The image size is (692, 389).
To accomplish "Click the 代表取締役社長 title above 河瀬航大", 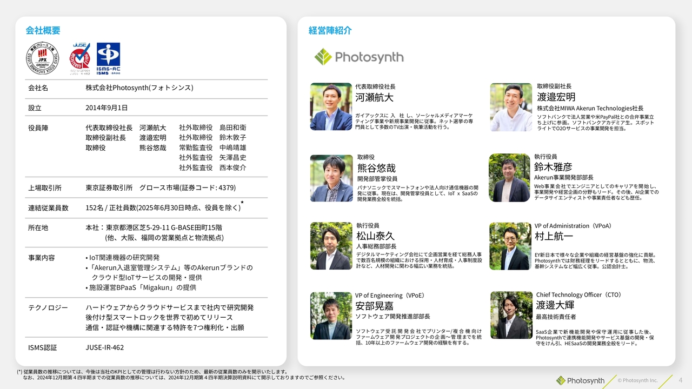I will coord(375,86).
